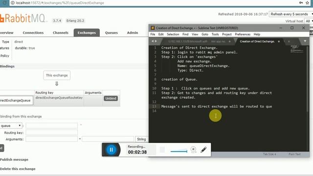Click line 13 in Sublime editor
This screenshot has width=313, height=176.
click(x=217, y=107)
